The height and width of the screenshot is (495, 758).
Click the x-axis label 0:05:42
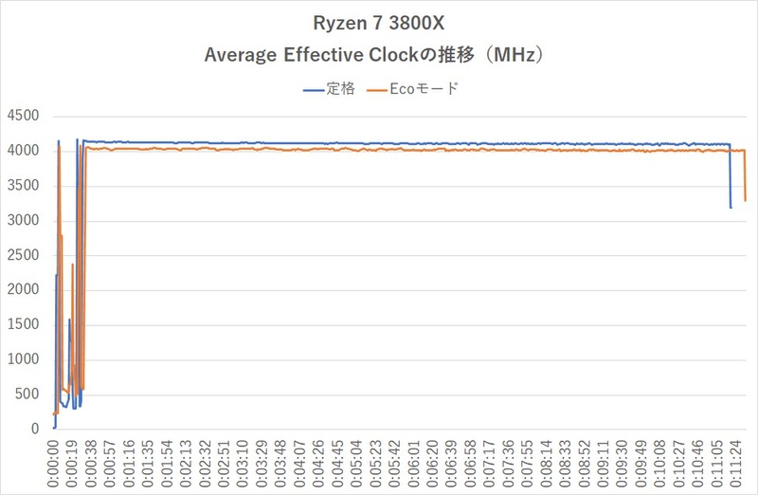[394, 464]
